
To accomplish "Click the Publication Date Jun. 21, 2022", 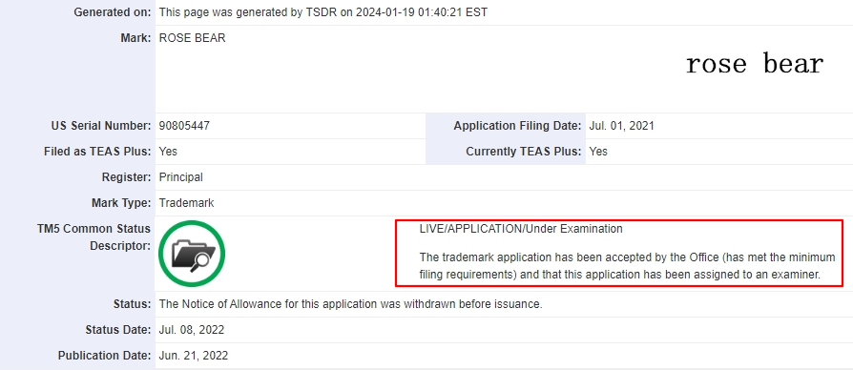I will tap(193, 356).
